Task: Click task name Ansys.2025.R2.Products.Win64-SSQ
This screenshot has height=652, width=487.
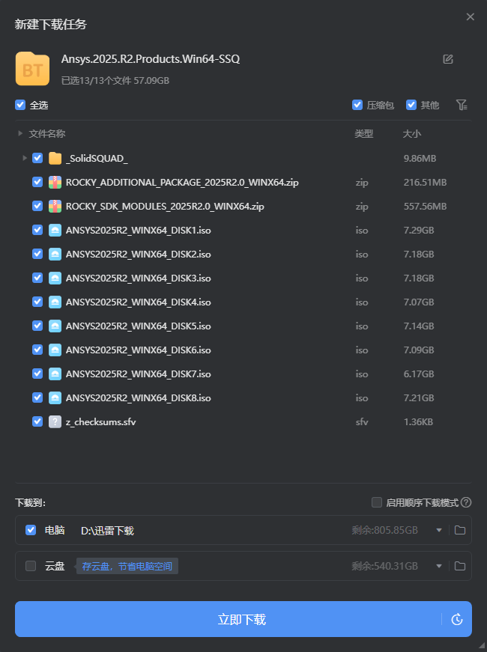Action: click(151, 59)
